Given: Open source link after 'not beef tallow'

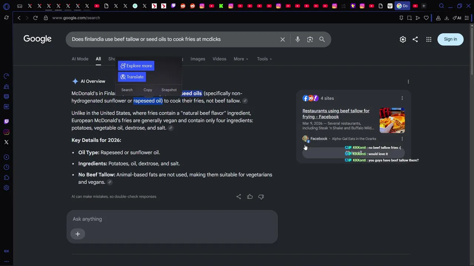Looking at the screenshot, I should (x=245, y=101).
